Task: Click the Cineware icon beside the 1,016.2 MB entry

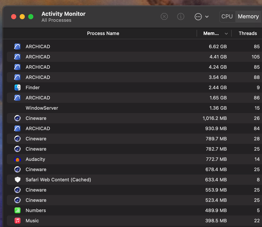Action: pos(17,118)
